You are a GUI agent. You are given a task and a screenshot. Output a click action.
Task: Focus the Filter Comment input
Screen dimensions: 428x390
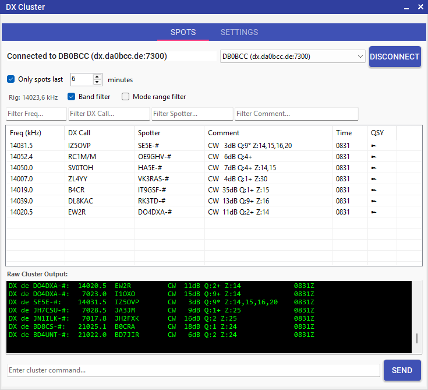point(296,114)
